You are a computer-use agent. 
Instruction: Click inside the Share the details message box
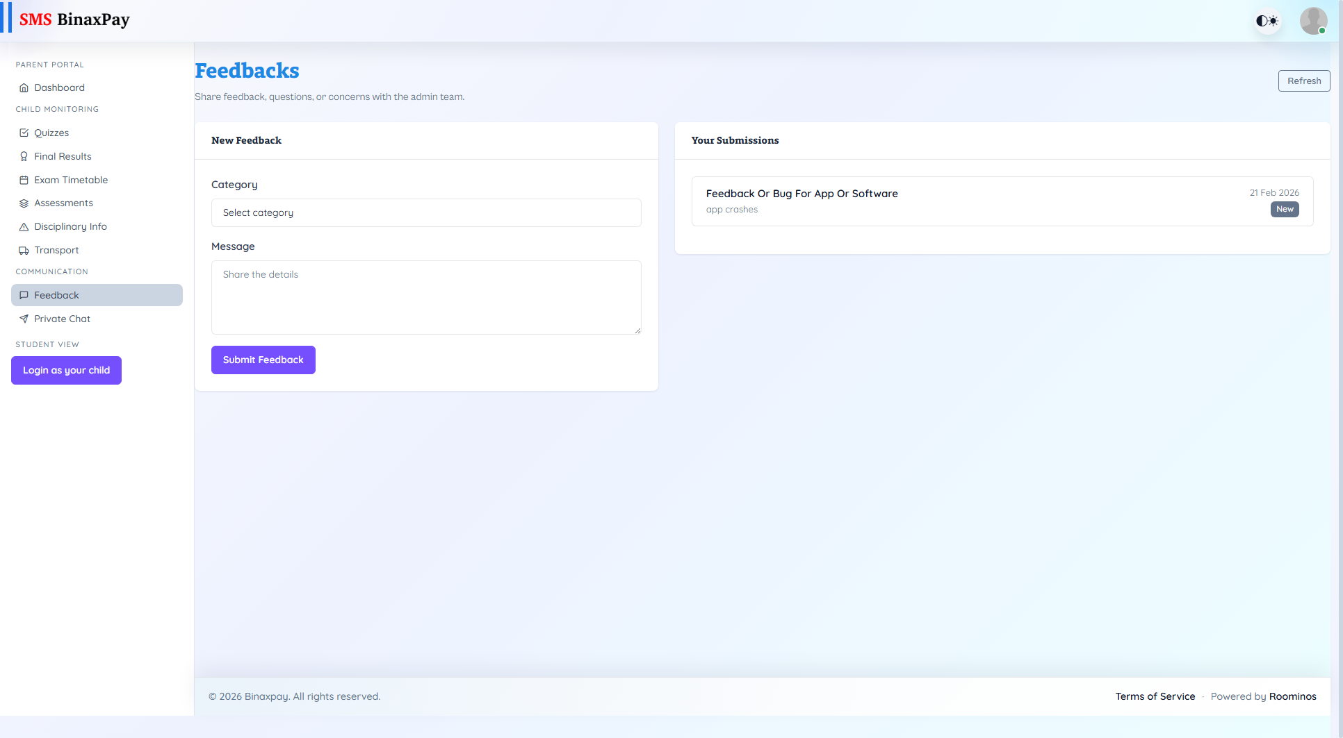[426, 297]
